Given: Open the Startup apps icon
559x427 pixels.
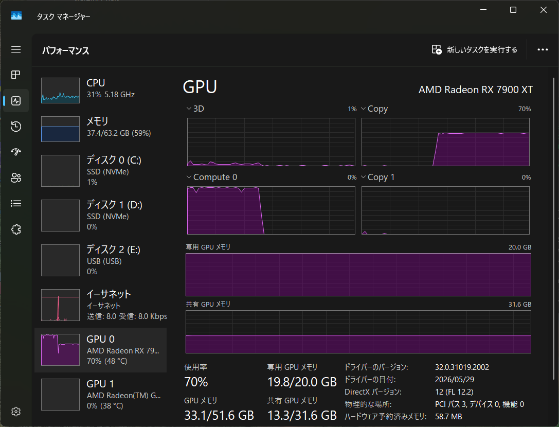Looking at the screenshot, I should click(16, 152).
